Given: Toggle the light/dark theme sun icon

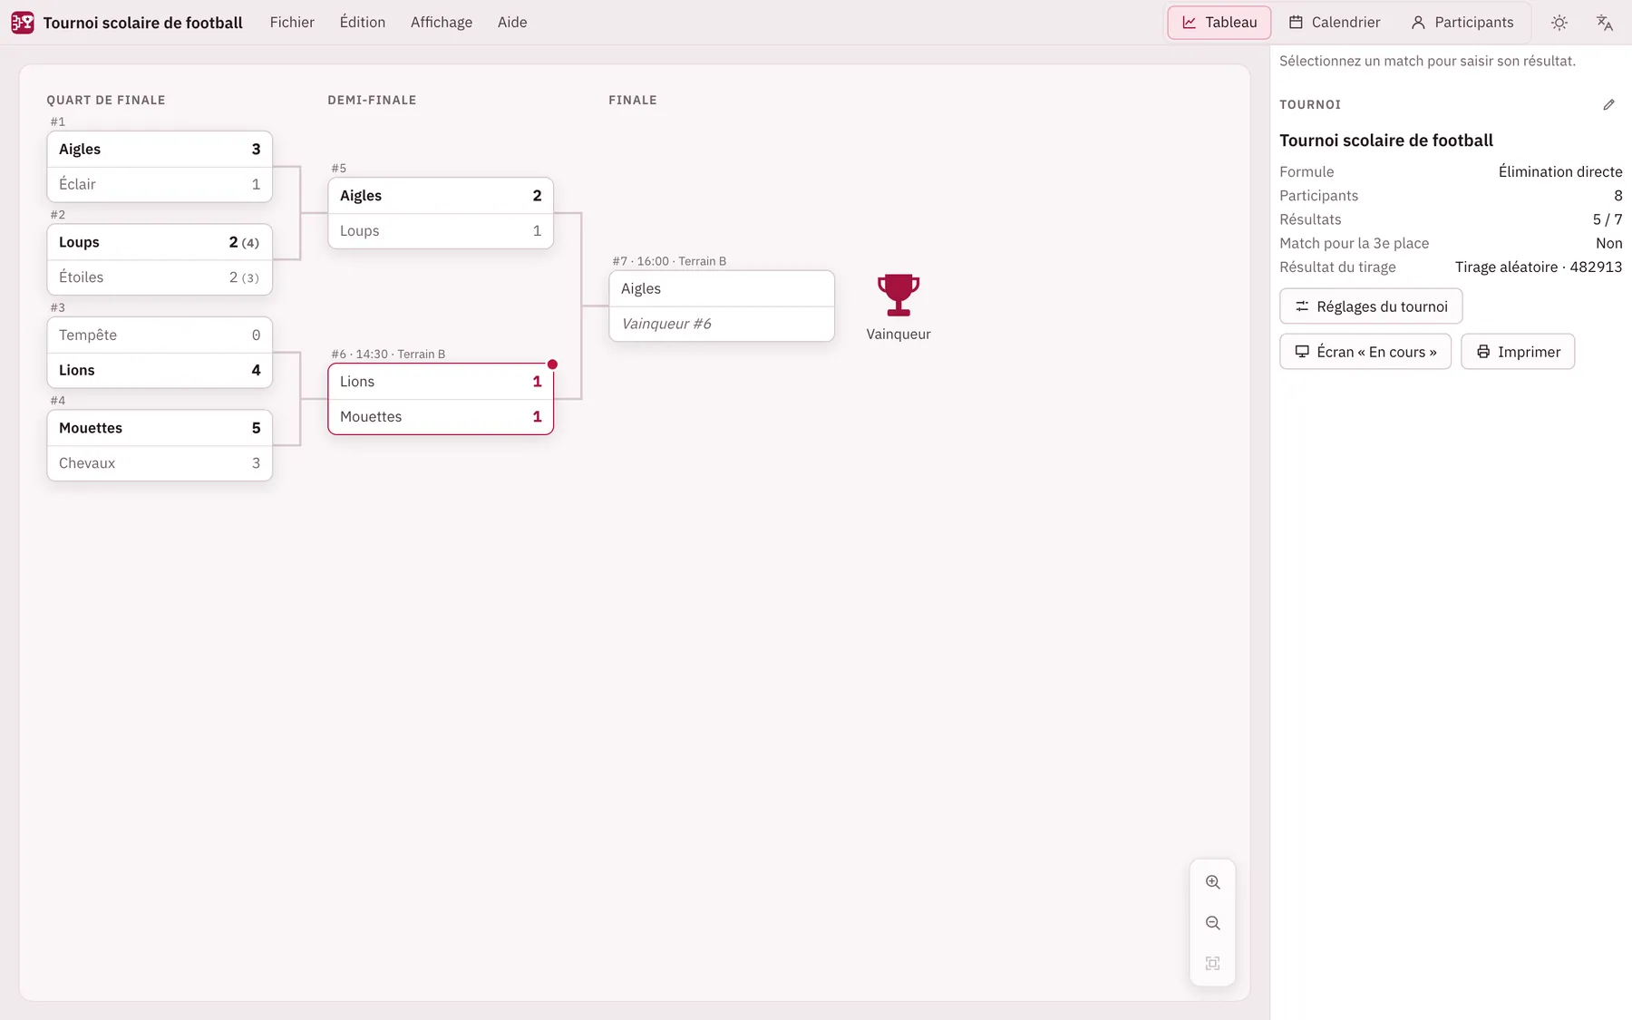Looking at the screenshot, I should [x=1559, y=23].
